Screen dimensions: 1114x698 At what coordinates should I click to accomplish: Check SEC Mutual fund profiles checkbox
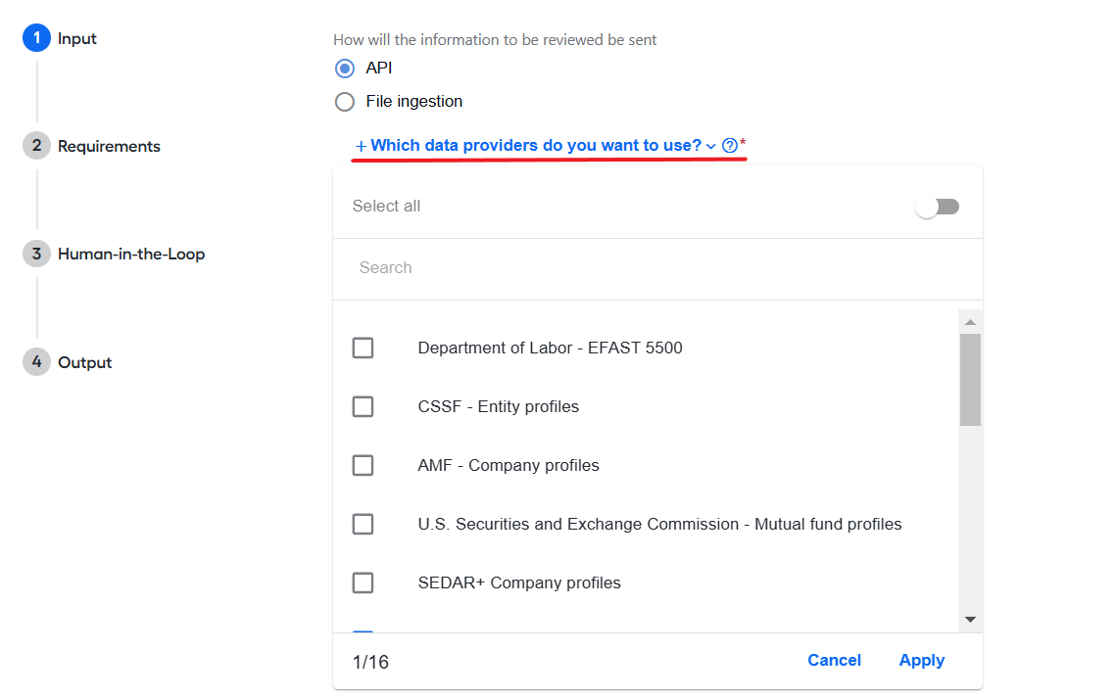point(363,524)
